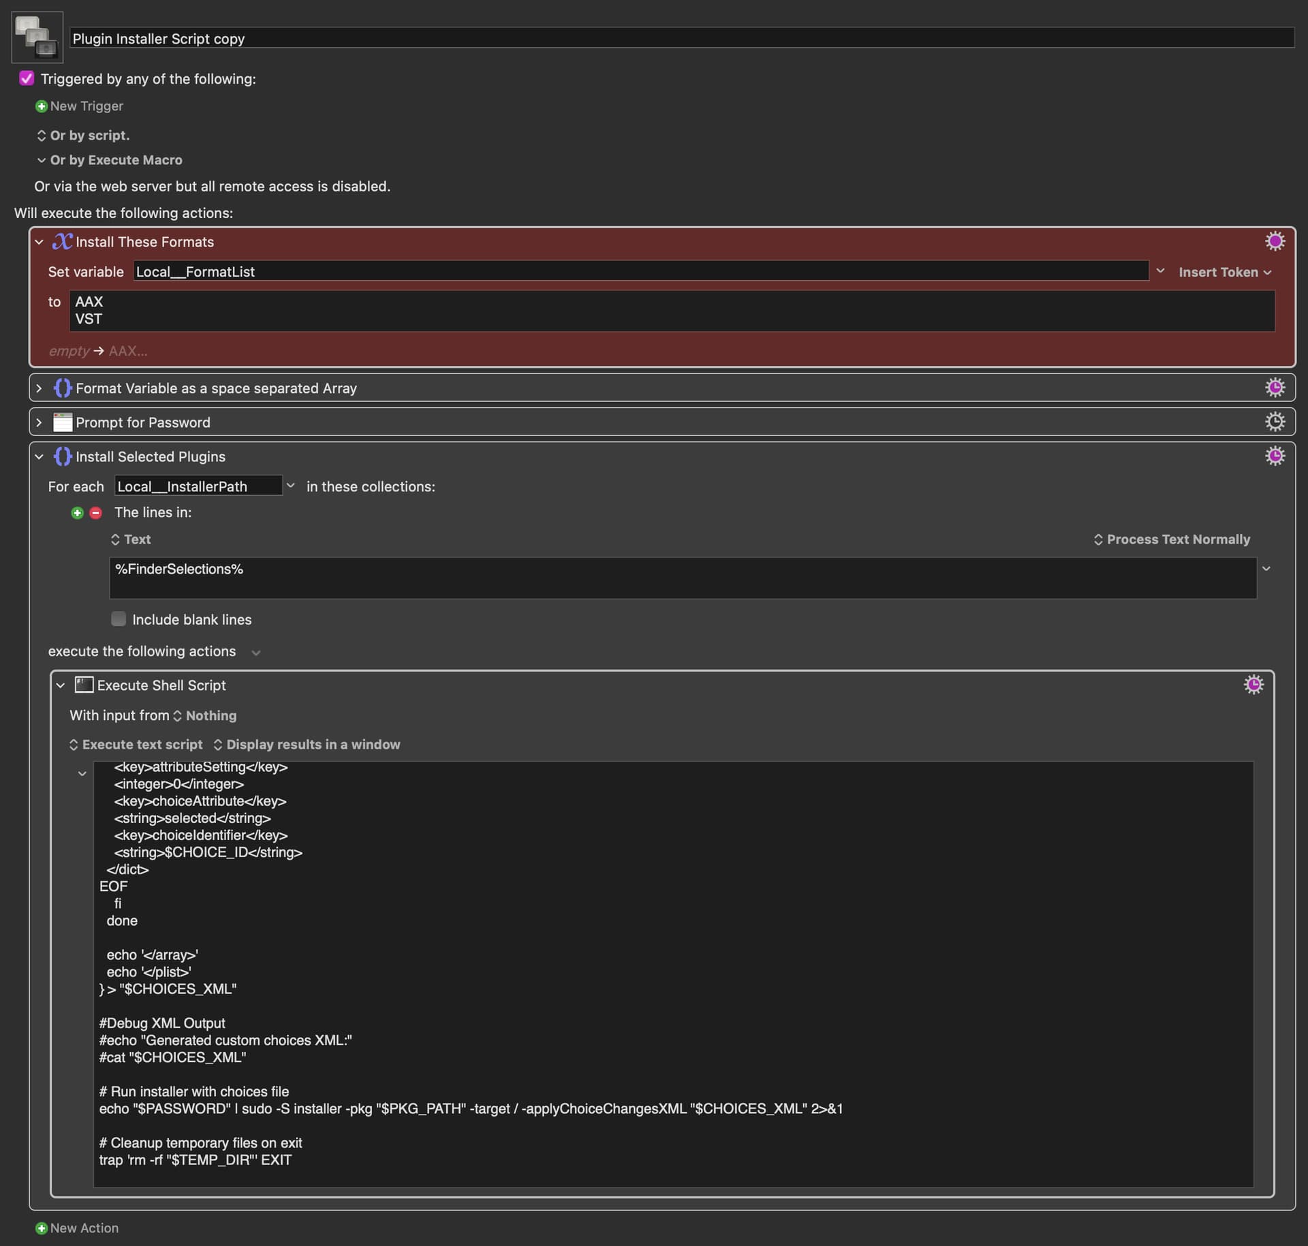
Task: Open the Insert Token menu
Action: tap(1224, 272)
